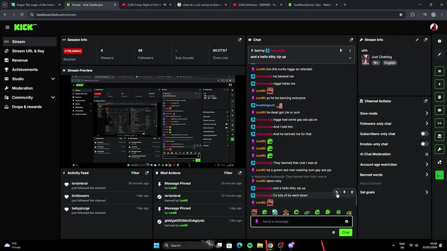Expand Account age restriction options
The image size is (447, 251).
[x=427, y=165]
